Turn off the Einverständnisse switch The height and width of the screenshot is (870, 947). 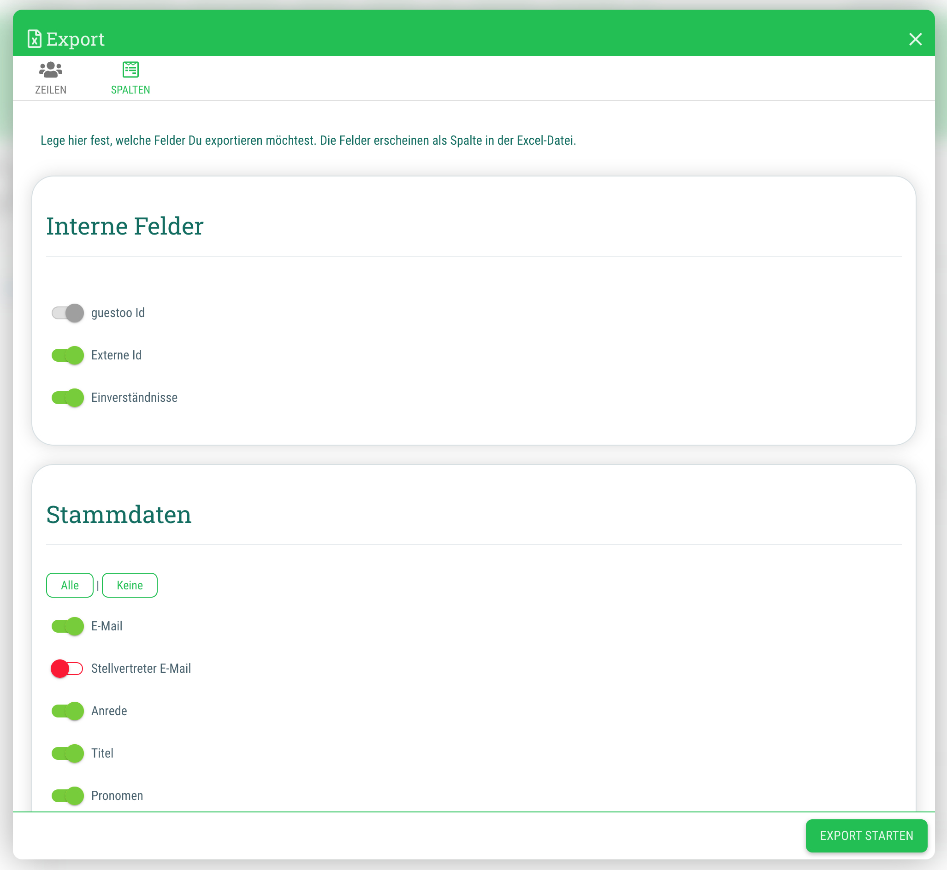click(67, 398)
